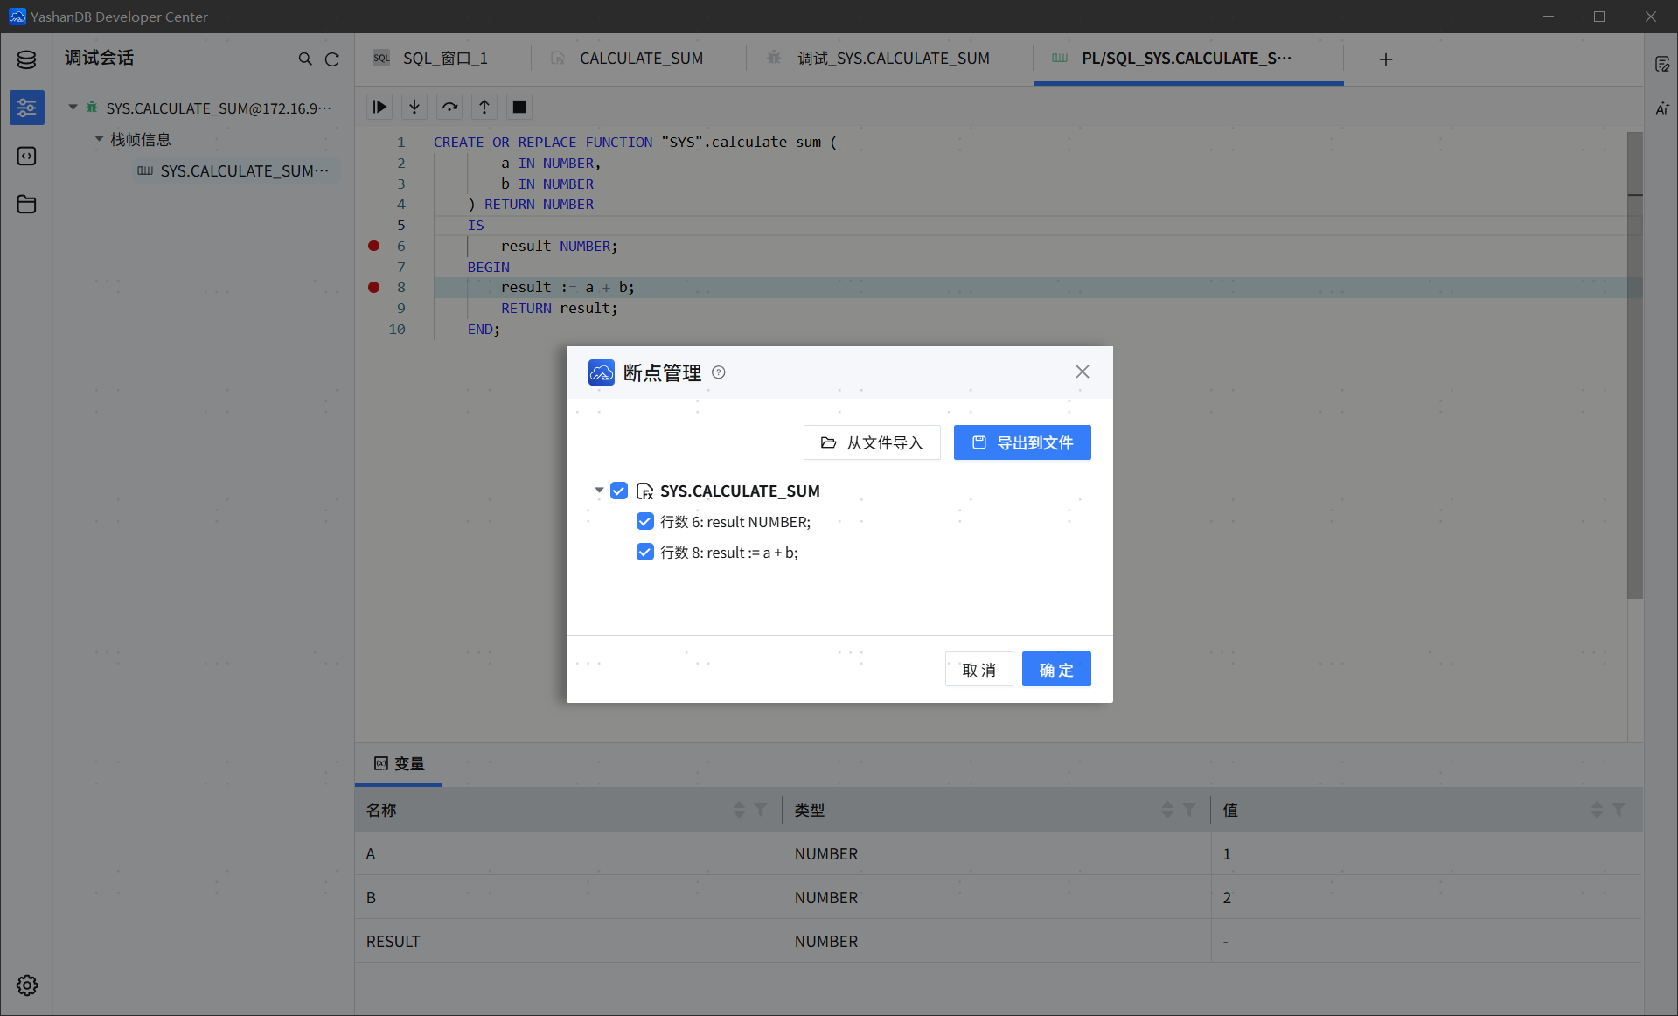Toggle the line 6 breakpoint checkbox
Viewport: 1678px width, 1016px height.
click(645, 522)
